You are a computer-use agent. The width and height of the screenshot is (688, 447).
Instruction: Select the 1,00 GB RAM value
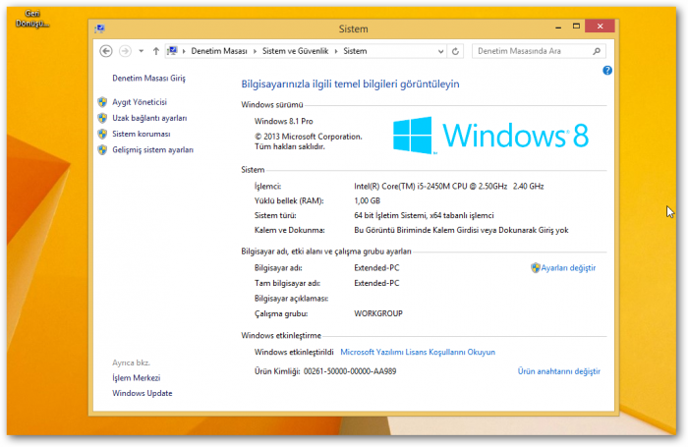(367, 200)
